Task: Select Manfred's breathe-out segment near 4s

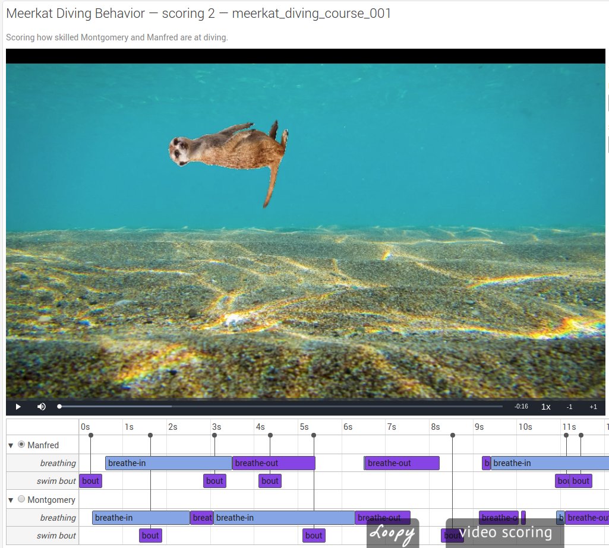Action: click(x=273, y=463)
